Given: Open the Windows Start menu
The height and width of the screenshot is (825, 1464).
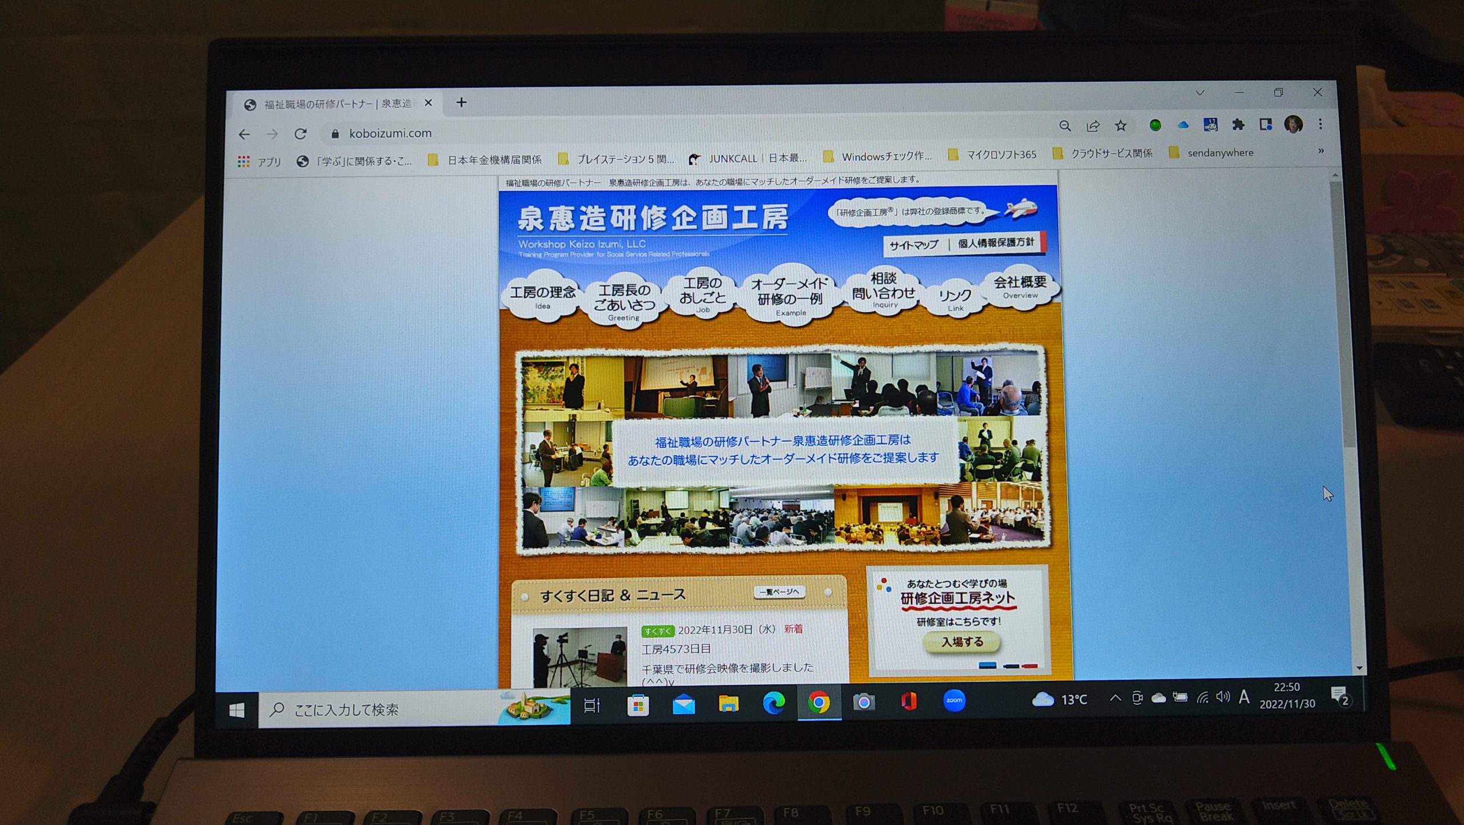Looking at the screenshot, I should click(x=236, y=710).
